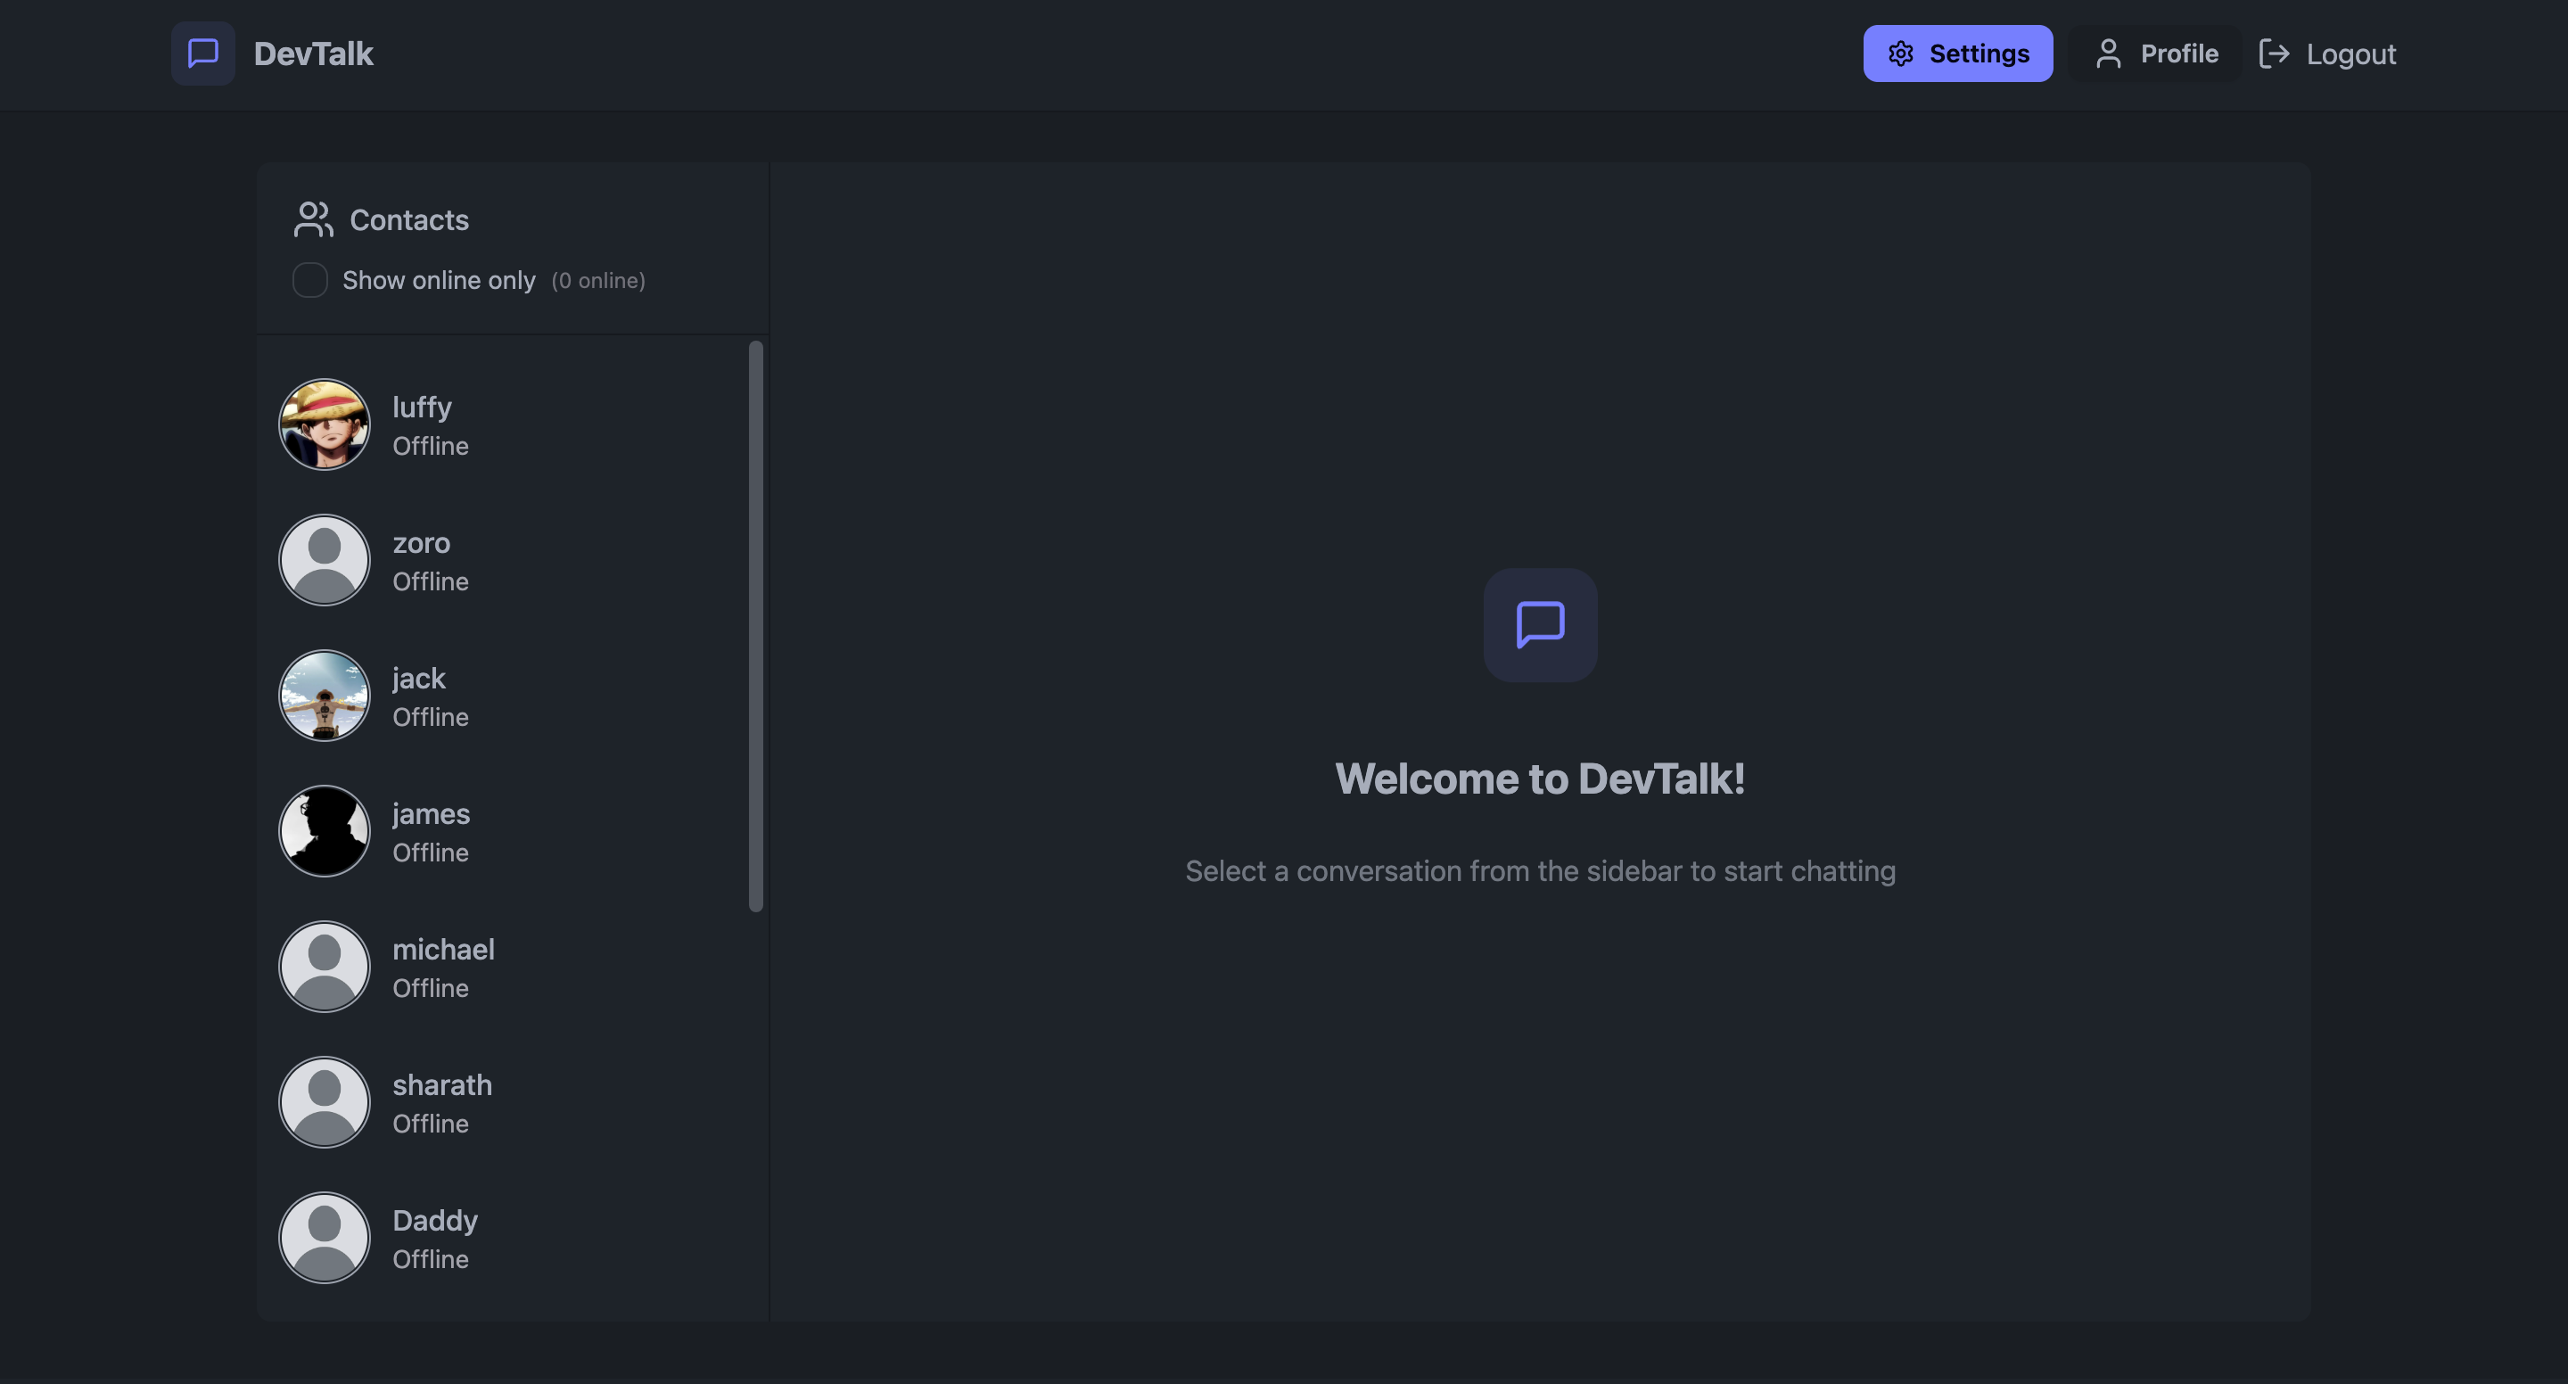Click the chat bubble icon in welcome area
The image size is (2568, 1384).
click(x=1539, y=625)
